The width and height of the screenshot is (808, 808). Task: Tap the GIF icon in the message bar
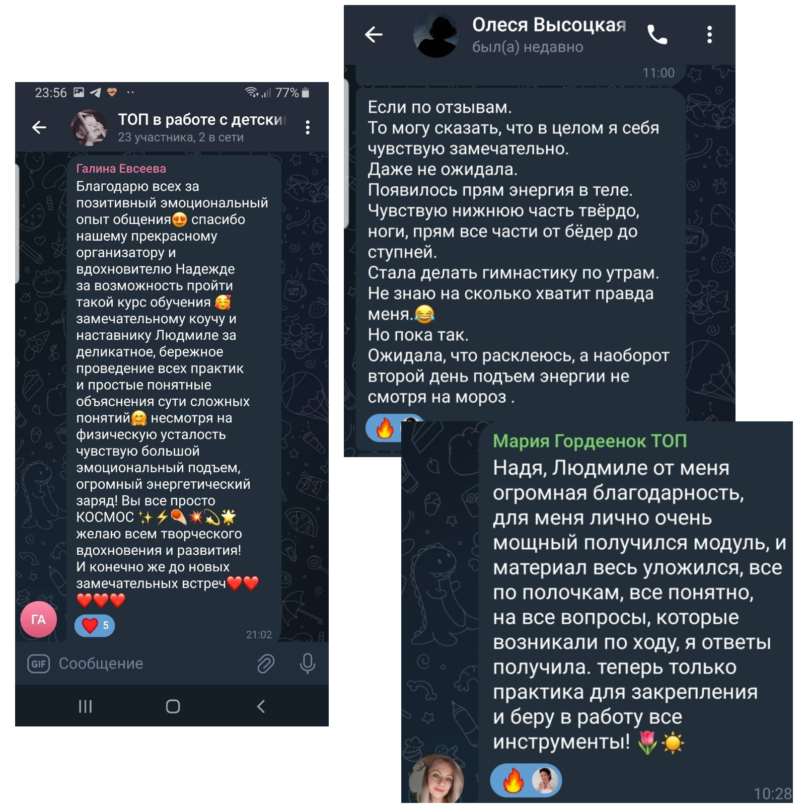[39, 664]
